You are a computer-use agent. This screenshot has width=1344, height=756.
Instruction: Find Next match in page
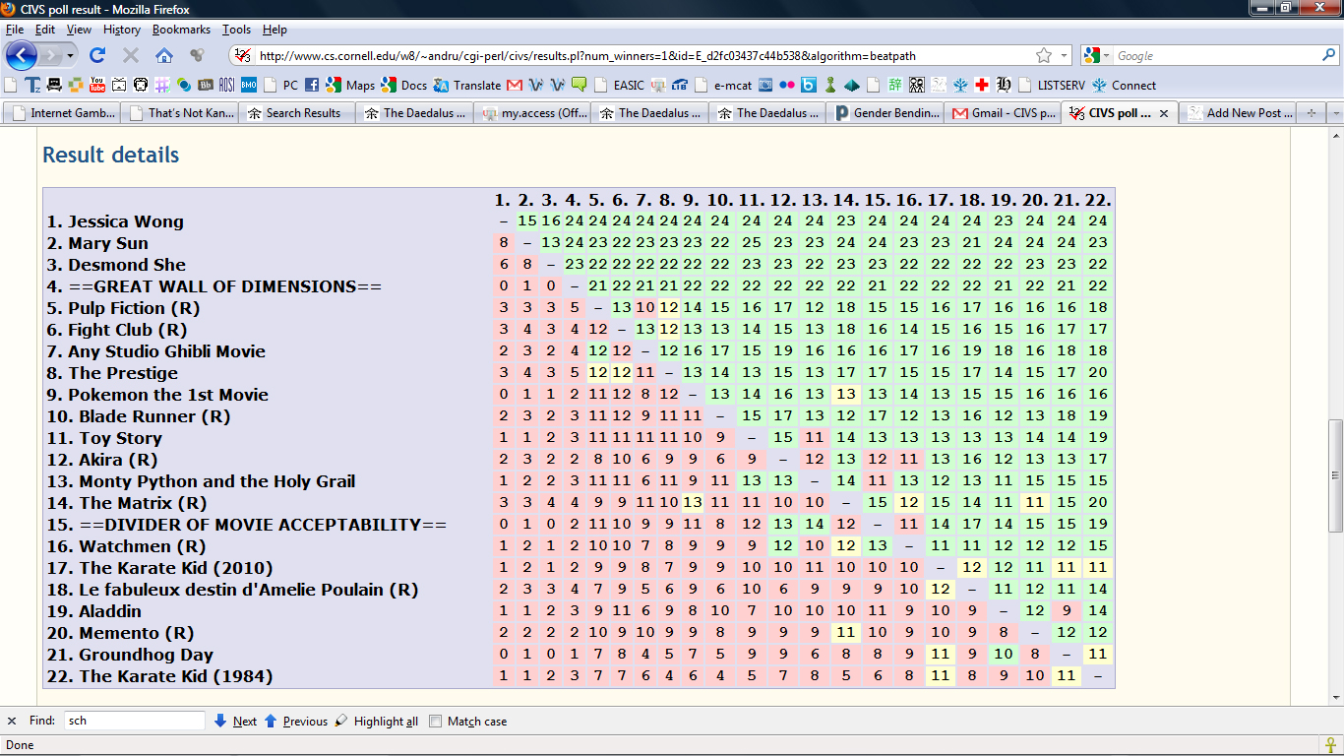(x=235, y=721)
